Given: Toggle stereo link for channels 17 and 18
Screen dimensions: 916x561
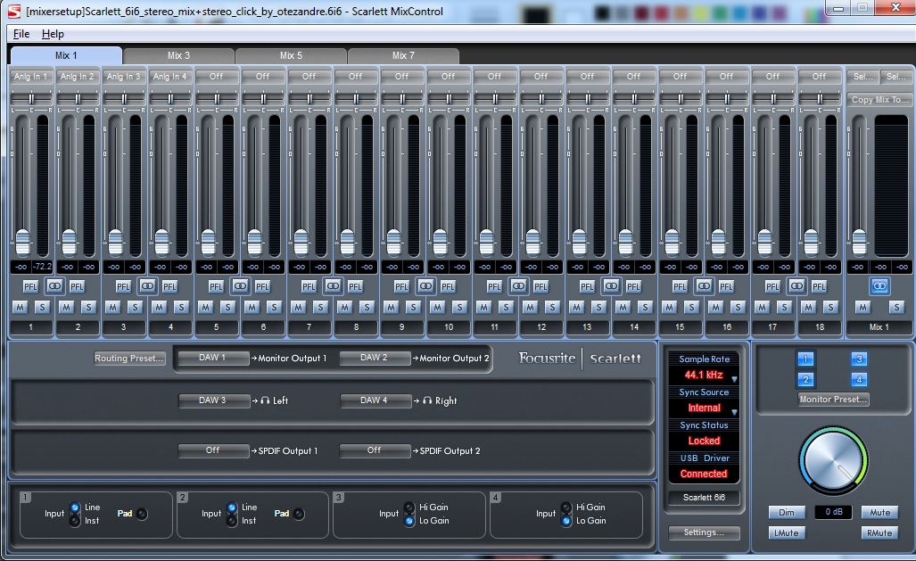Looking at the screenshot, I should click(x=796, y=285).
